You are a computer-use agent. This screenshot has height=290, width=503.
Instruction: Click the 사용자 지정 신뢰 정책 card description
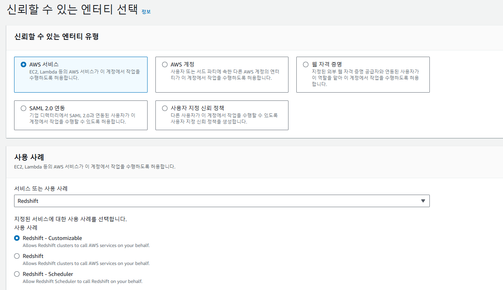[224, 118]
